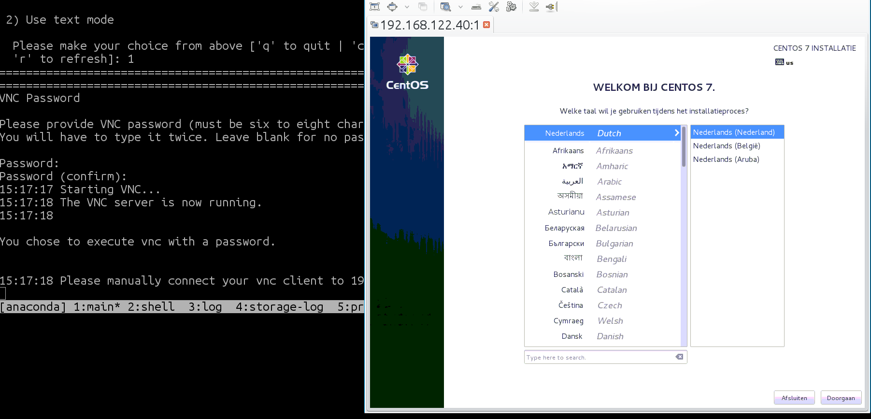
Task: Click the fit-window-to-remote-resolution icon
Action: click(374, 7)
